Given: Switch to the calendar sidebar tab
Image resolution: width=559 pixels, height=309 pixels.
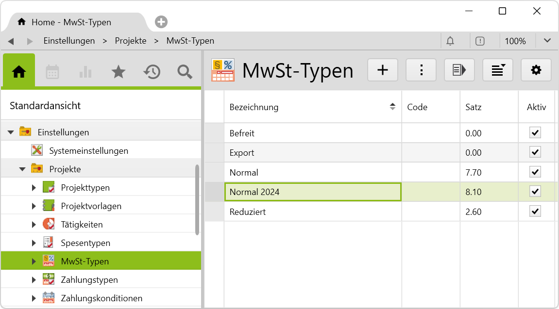Looking at the screenshot, I should tap(52, 72).
